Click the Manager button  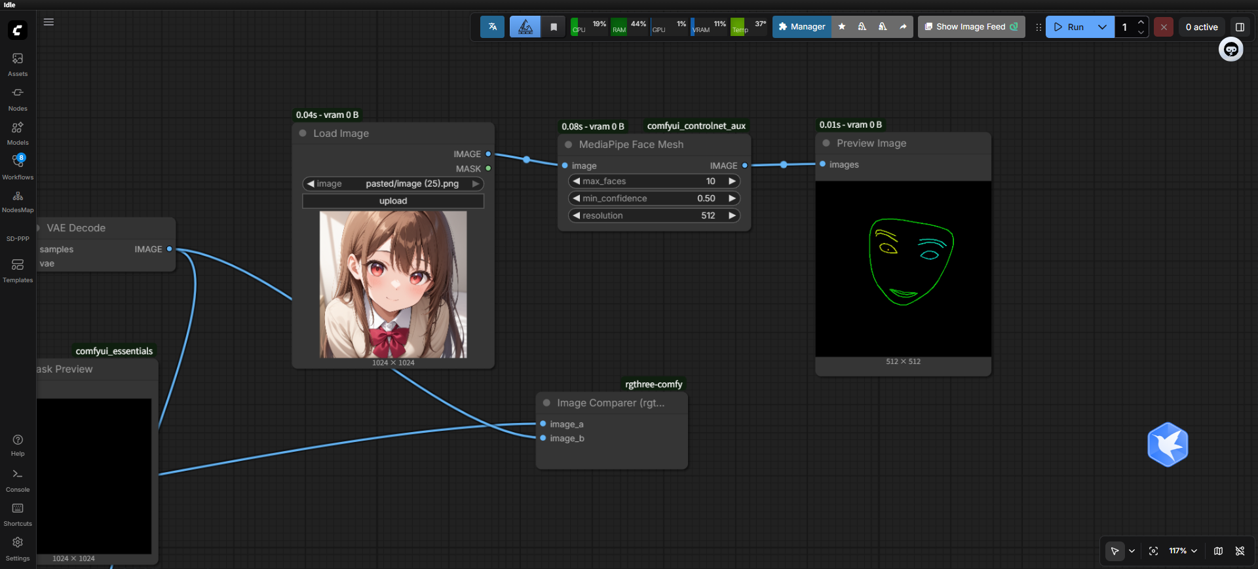coord(802,27)
